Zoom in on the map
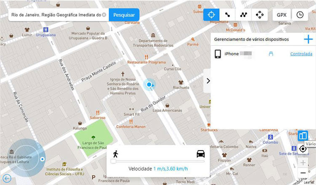316x185 pixels. [303, 163]
